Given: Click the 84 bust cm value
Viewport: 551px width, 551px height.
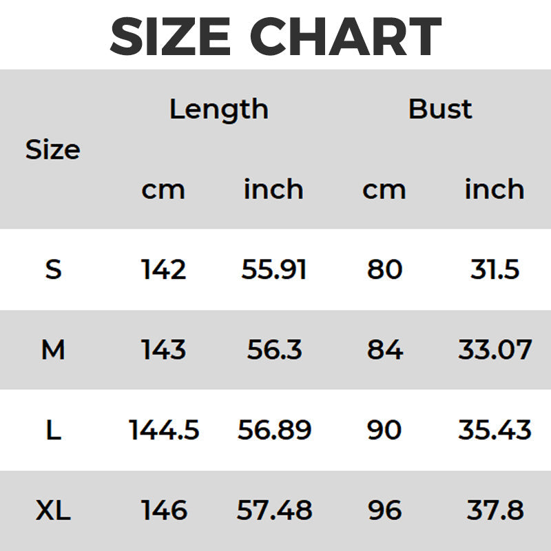Looking at the screenshot, I should (x=384, y=350).
